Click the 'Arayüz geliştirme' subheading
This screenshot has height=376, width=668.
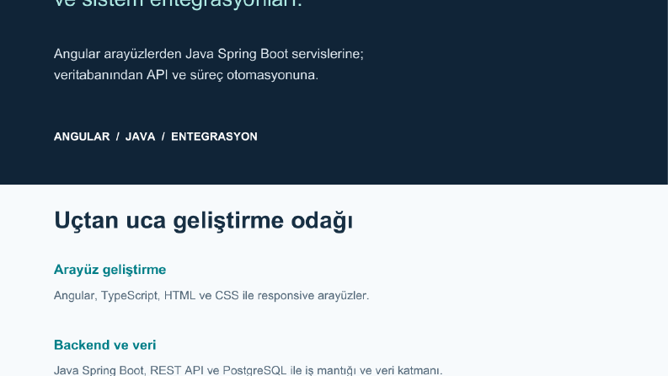tap(110, 270)
